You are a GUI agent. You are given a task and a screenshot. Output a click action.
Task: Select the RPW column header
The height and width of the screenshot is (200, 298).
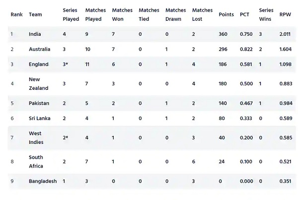click(x=285, y=14)
